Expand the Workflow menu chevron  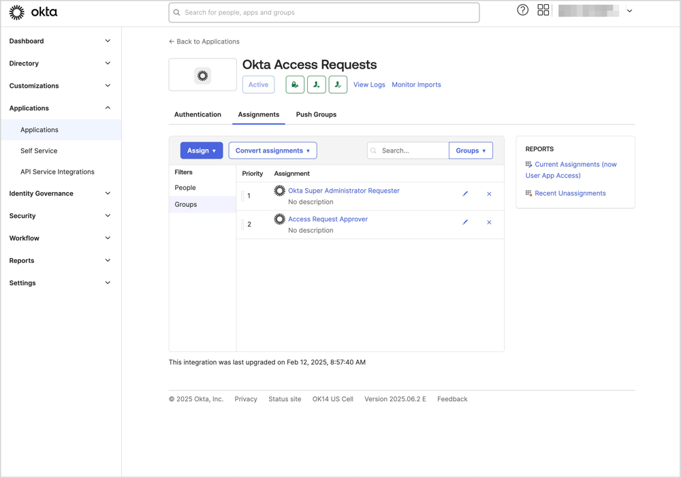108,238
